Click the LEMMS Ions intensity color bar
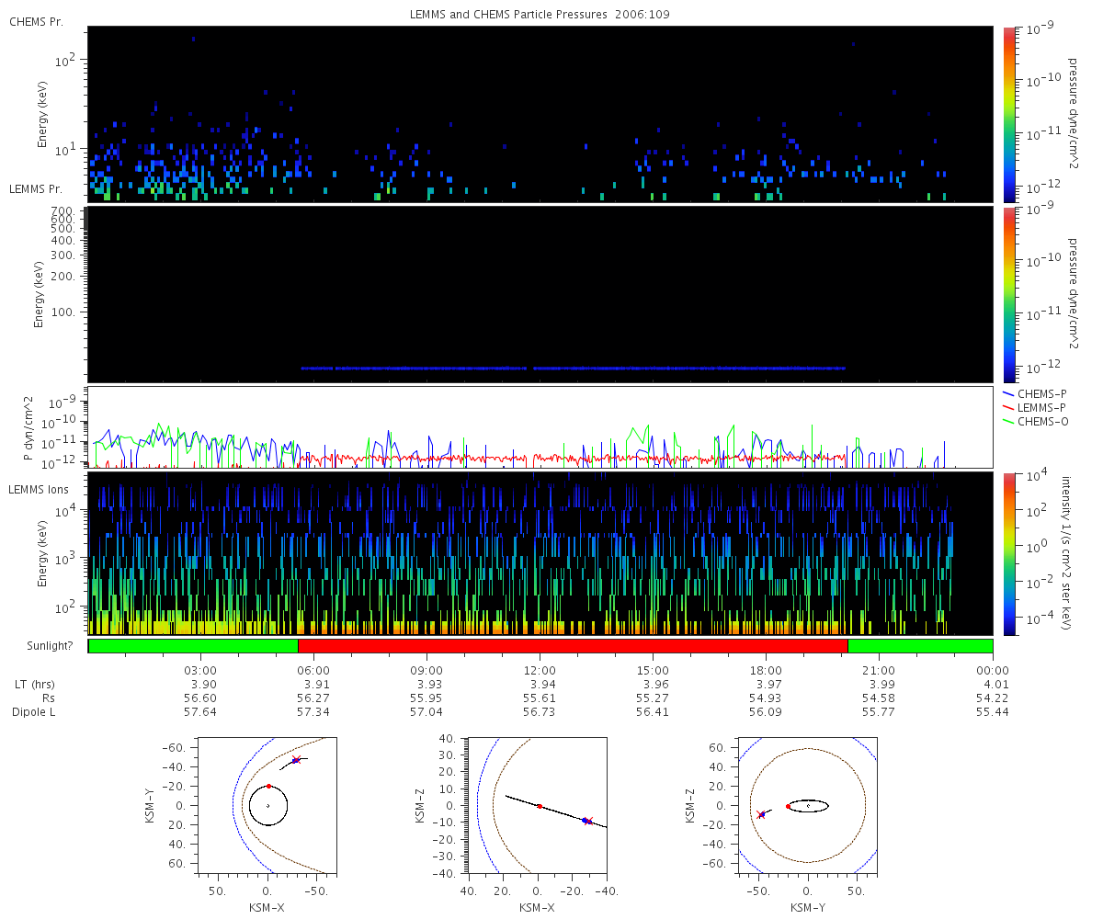Viewport: 1103px width, 919px height. pyautogui.click(x=1008, y=553)
